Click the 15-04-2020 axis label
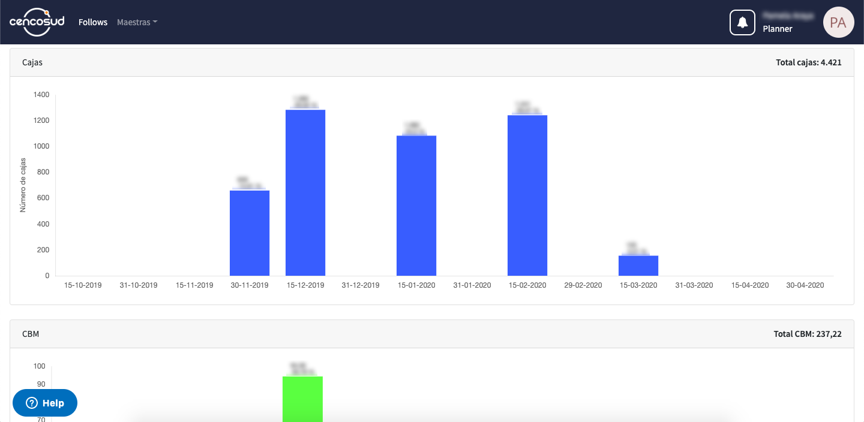The height and width of the screenshot is (422, 864). [750, 285]
